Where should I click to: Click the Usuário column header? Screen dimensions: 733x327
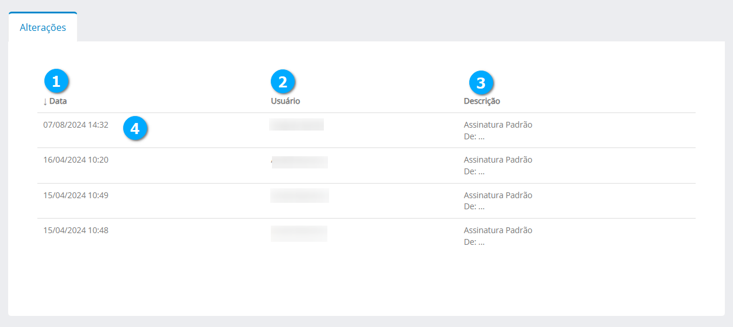click(x=285, y=101)
